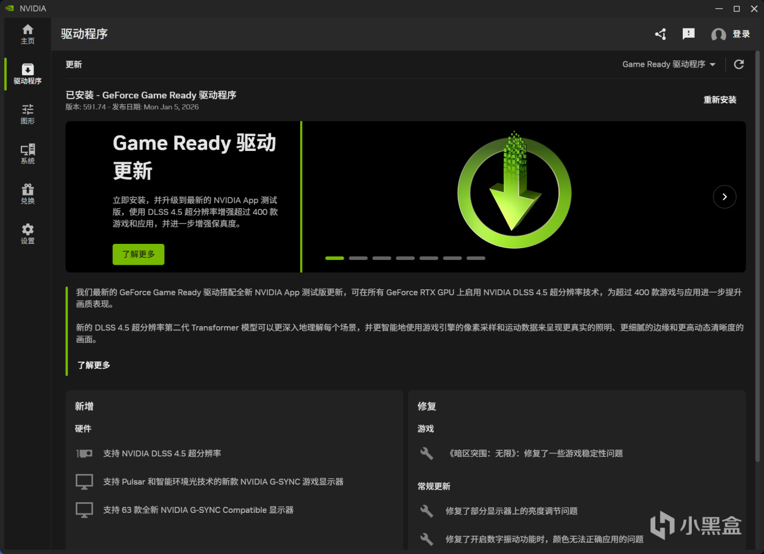This screenshot has height=554, width=764.
Task: Open 设置 settings gear in sidebar
Action: (x=27, y=234)
